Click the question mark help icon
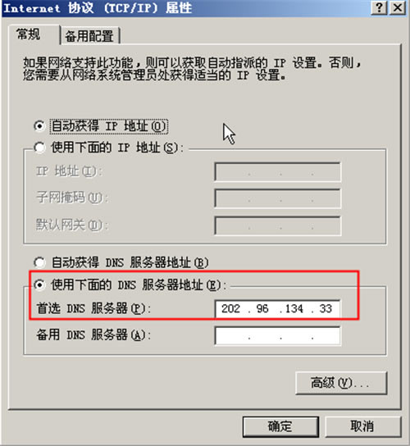This screenshot has height=446, width=410. click(x=379, y=7)
